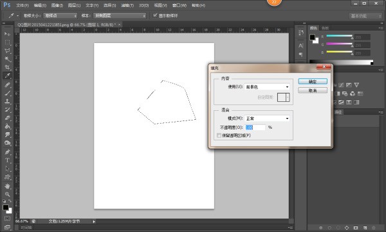Select the Polygonal Lasso tool
The image size is (386, 232).
tap(7, 51)
